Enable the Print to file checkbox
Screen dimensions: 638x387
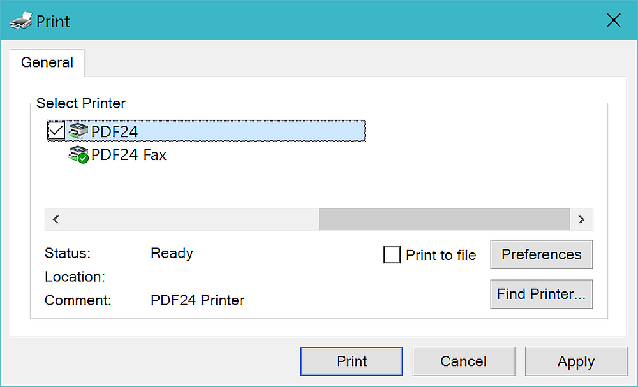(x=392, y=255)
